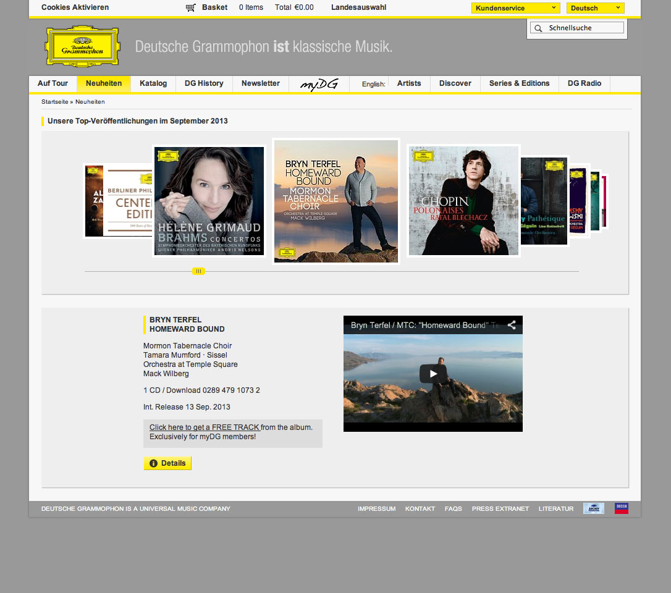The height and width of the screenshot is (593, 671).
Task: Follow the FREE TRACK link
Action: [x=205, y=427]
